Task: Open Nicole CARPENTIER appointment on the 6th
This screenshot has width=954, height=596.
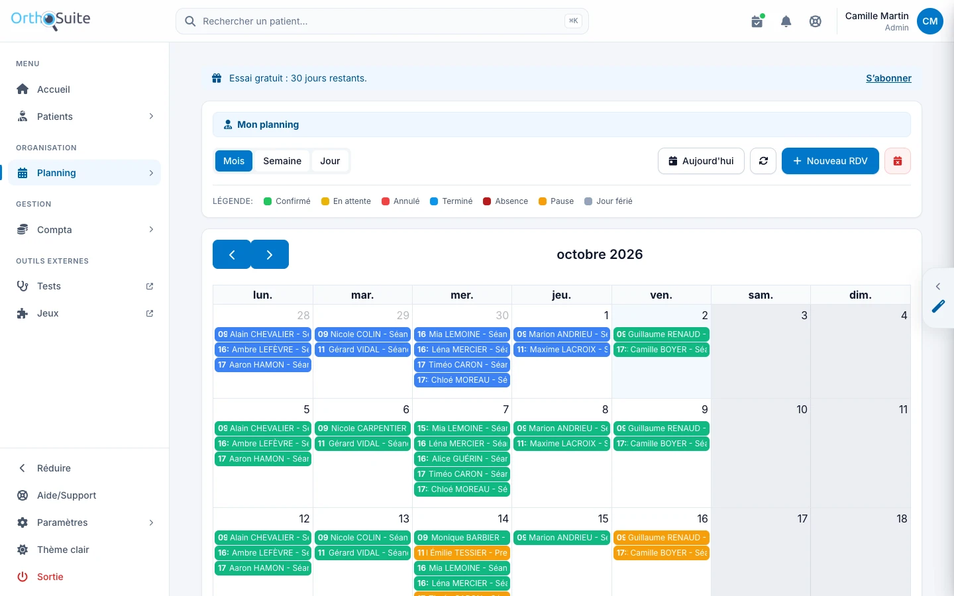Action: [363, 428]
